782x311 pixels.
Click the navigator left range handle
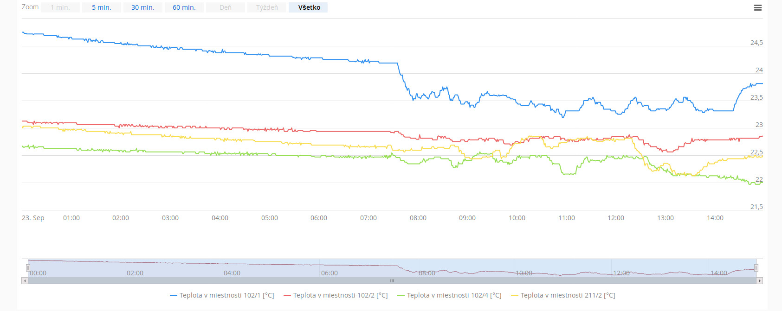28,268
